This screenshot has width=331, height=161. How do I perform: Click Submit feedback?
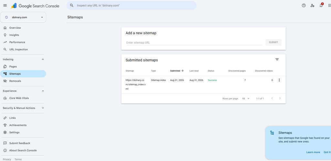click(23, 143)
